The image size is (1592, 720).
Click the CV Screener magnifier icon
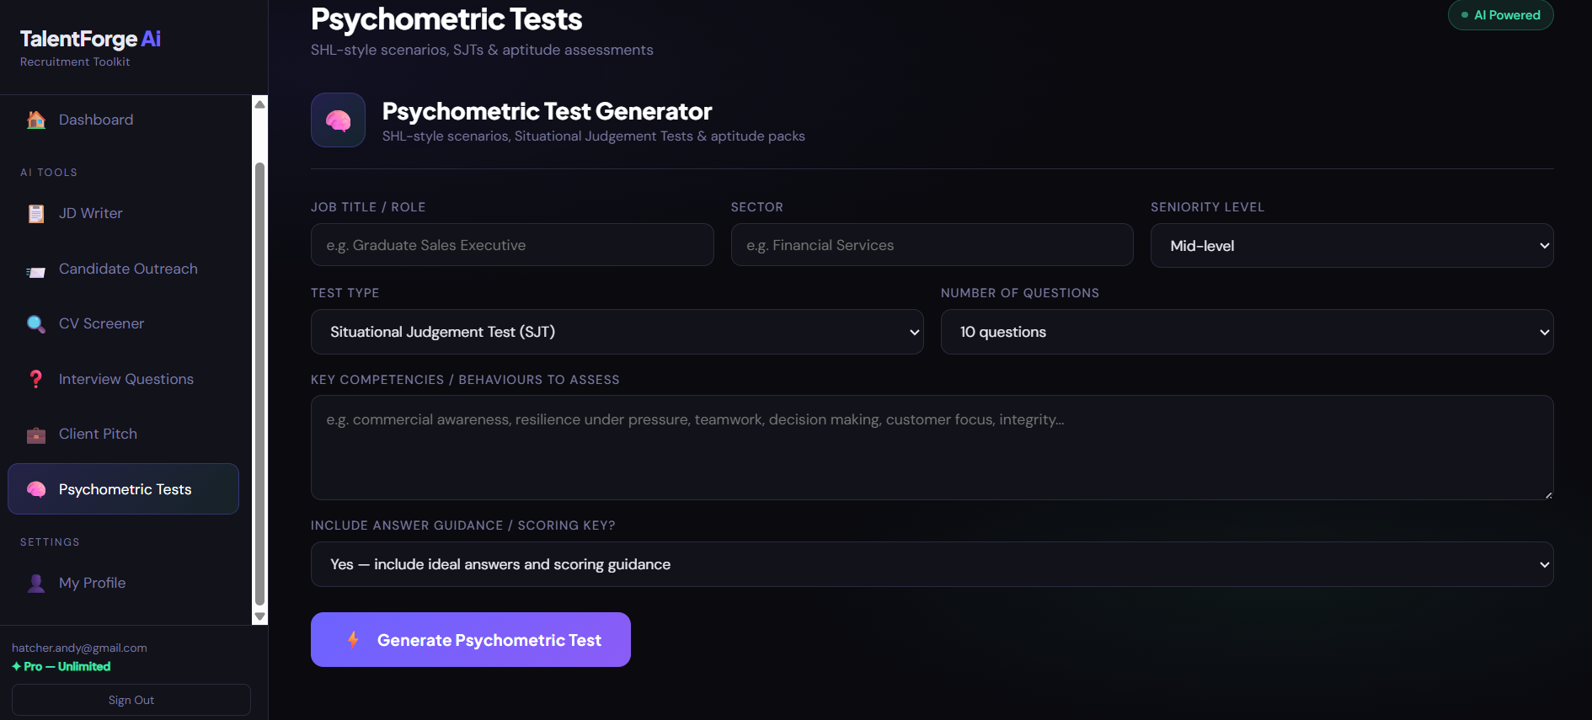36,324
